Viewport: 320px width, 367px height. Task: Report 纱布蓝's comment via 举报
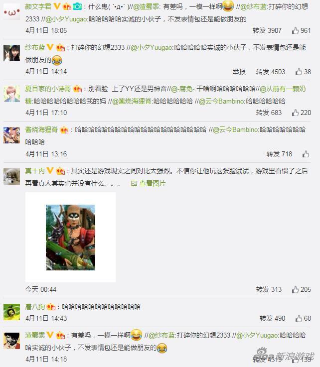pos(239,72)
